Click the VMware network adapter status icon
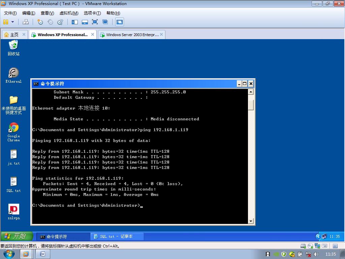The height and width of the screenshot is (259, 345). 317,246
